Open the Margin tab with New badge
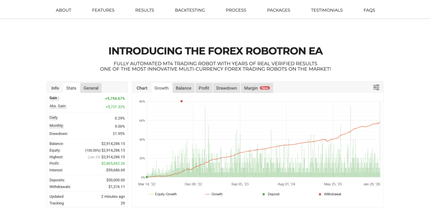This screenshot has height=212, width=431. 257,88
